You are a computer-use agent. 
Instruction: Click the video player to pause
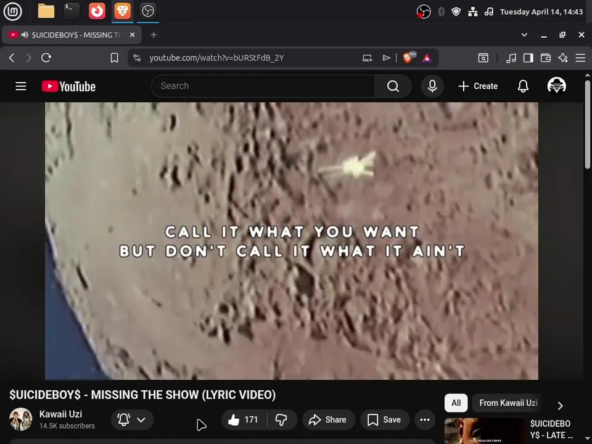click(x=292, y=241)
